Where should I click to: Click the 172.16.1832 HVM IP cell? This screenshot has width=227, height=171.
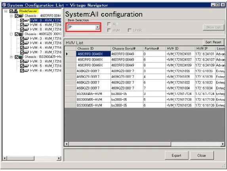[205, 82]
